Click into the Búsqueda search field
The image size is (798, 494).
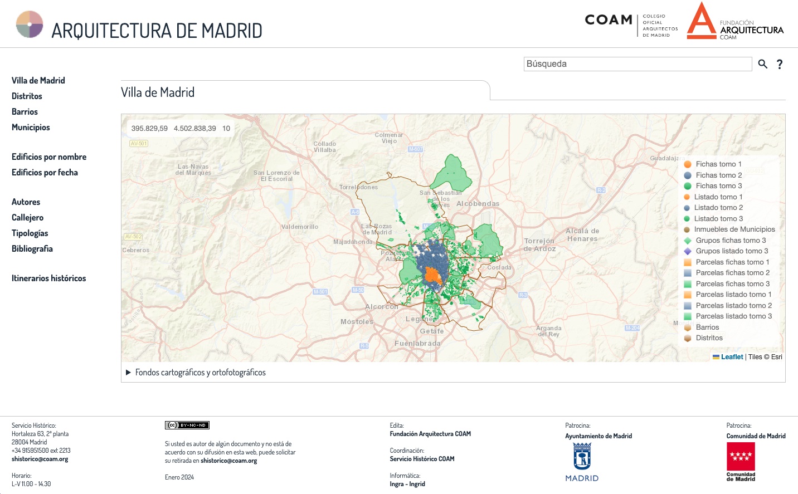(638, 64)
